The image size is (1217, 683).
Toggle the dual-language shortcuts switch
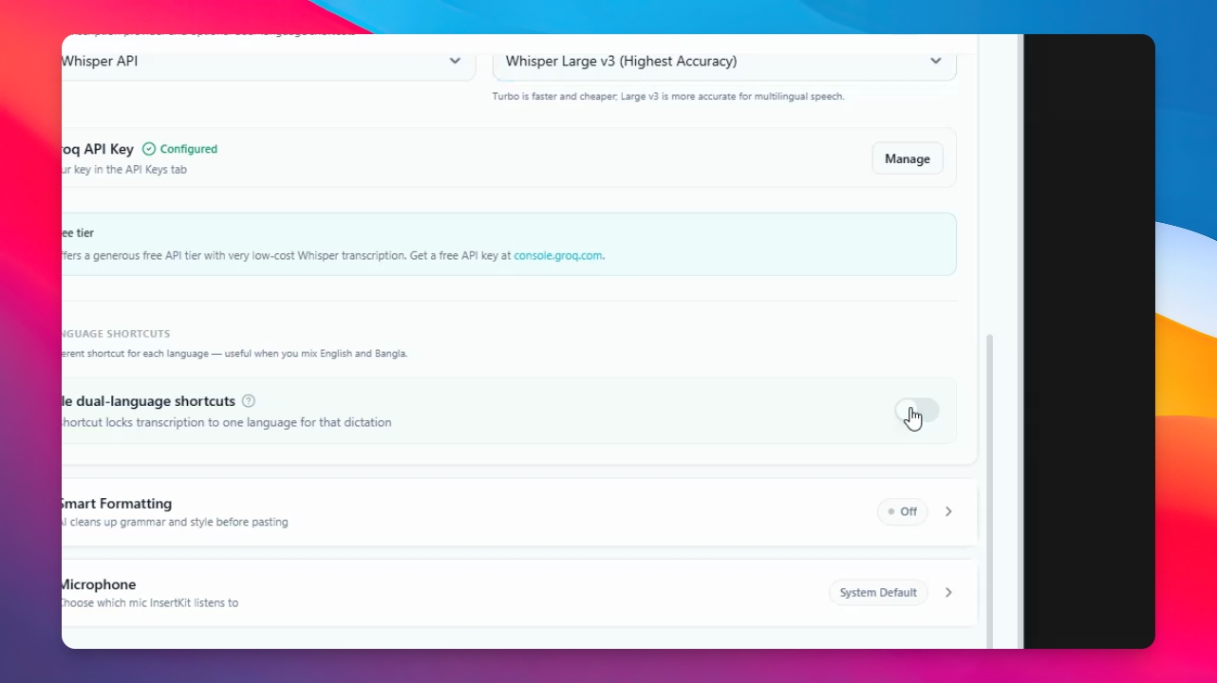click(x=917, y=411)
